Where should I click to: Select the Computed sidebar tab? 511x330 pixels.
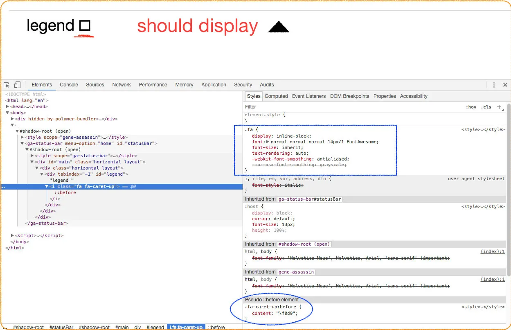tap(276, 96)
